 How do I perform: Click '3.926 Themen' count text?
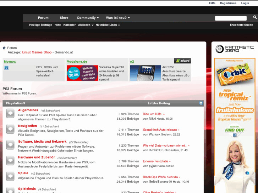click(129, 114)
